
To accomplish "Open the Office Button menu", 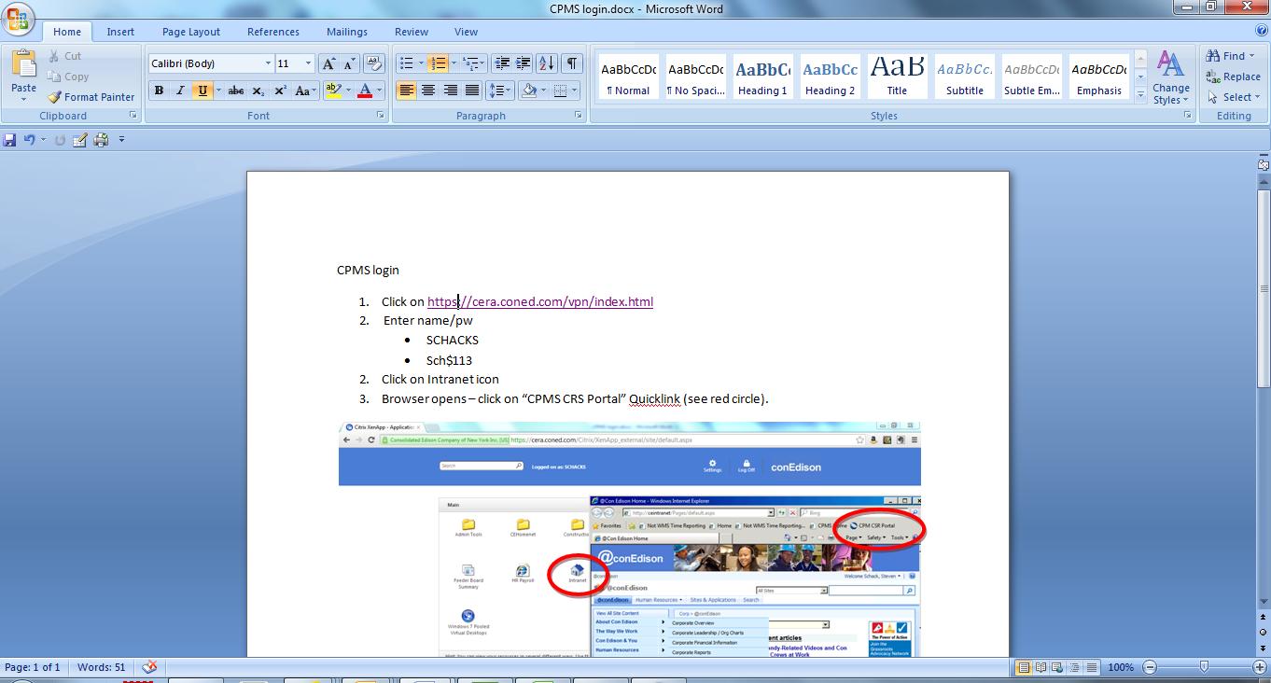I will coord(19,19).
